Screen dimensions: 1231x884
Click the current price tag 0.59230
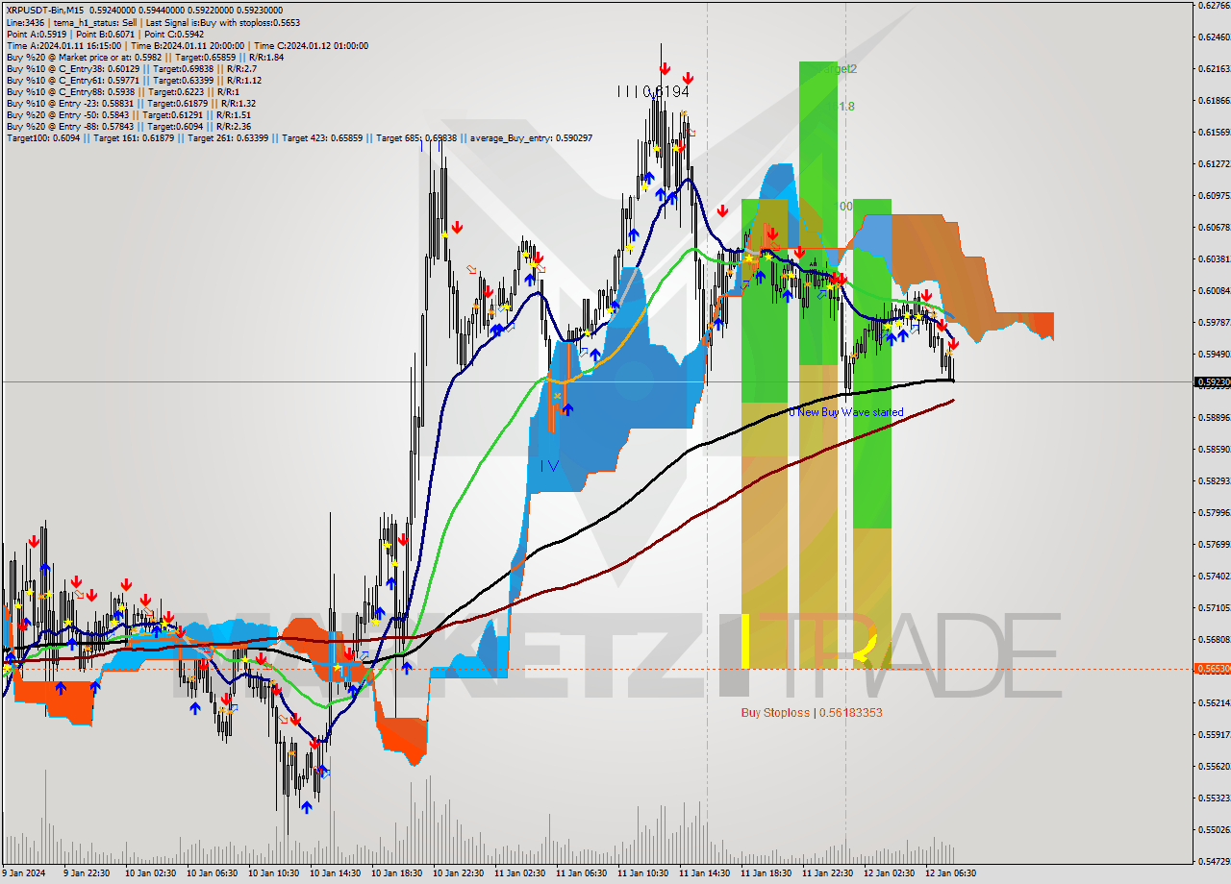[x=1211, y=381]
